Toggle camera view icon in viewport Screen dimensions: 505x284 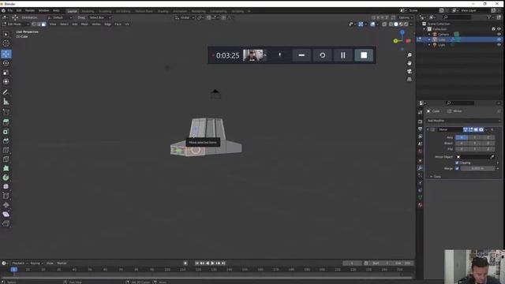pyautogui.click(x=410, y=71)
